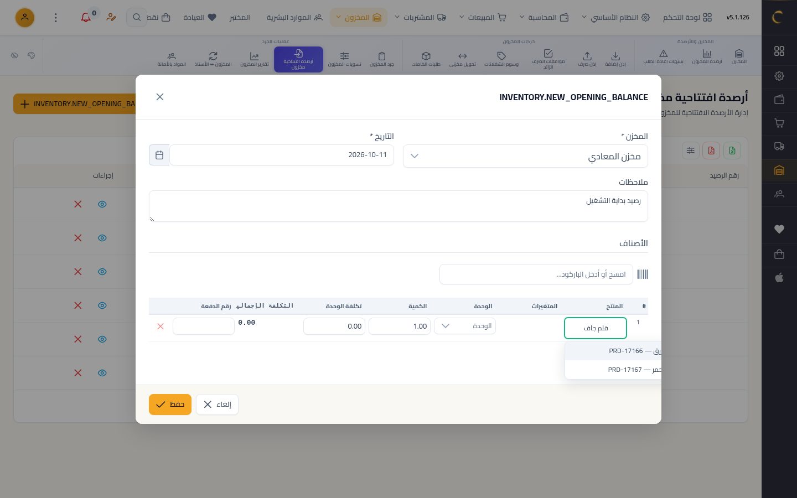797x498 pixels.
Task: Open the الوحدة unit dropdown
Action: tap(465, 326)
